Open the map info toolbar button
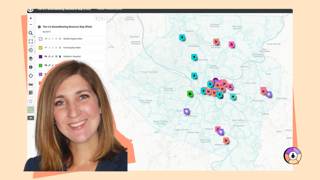This screenshot has height=180, width=320. [31, 67]
